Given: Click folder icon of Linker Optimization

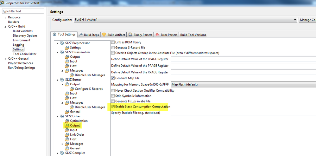Looking at the screenshot, I should 67,121.
